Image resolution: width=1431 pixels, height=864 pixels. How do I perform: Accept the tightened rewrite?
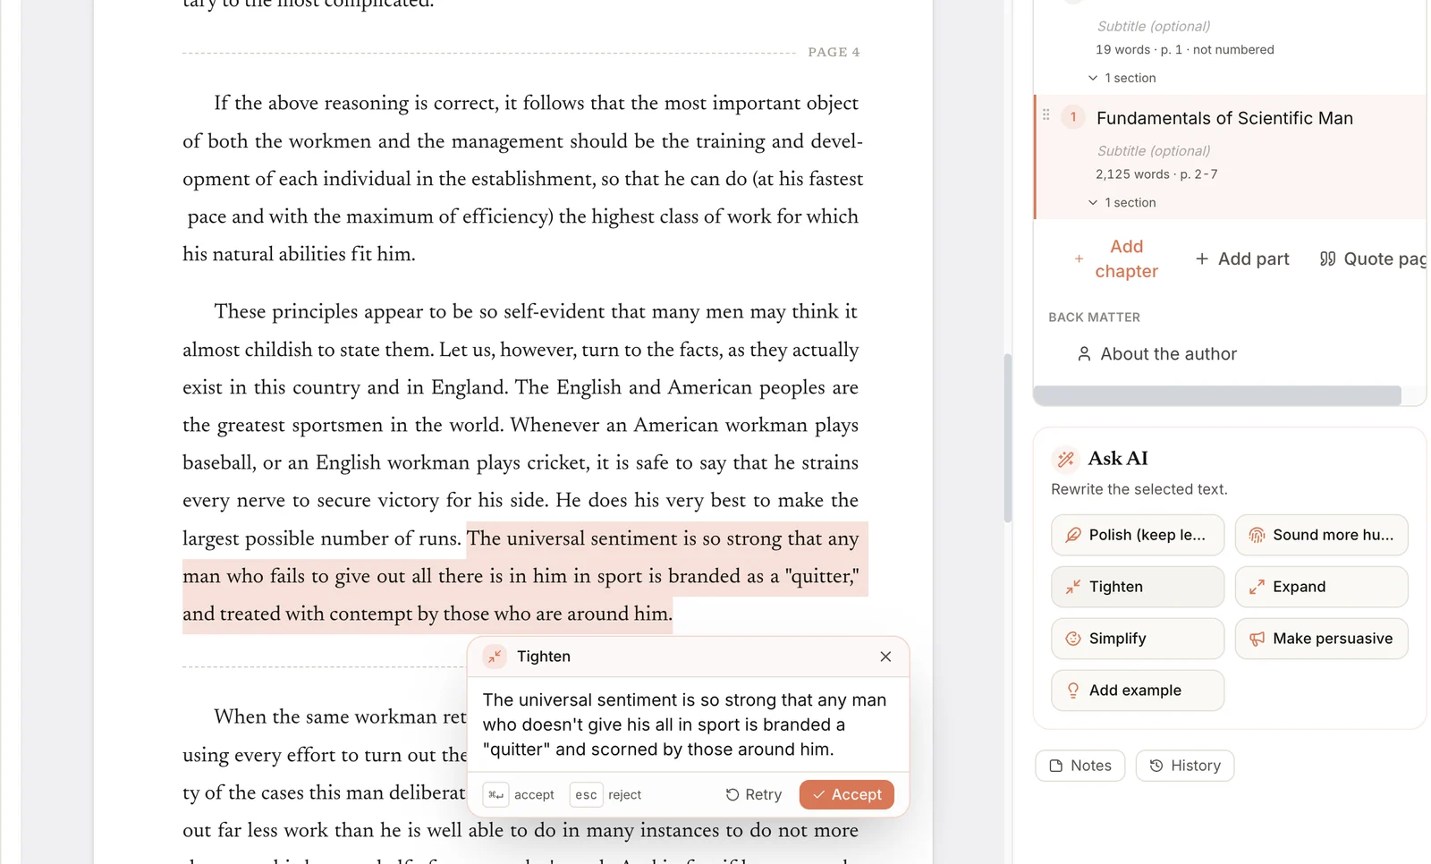(846, 794)
